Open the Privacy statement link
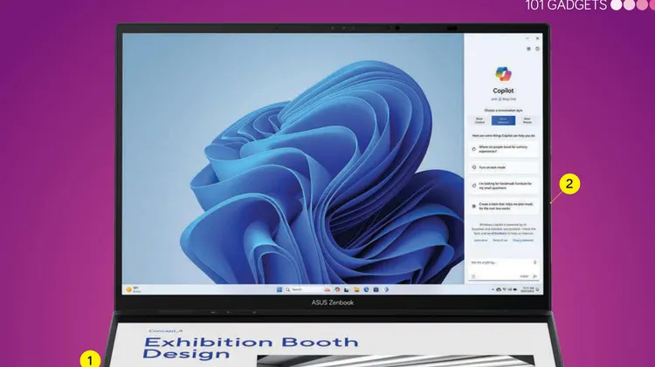This screenshot has width=655, height=367. point(523,241)
